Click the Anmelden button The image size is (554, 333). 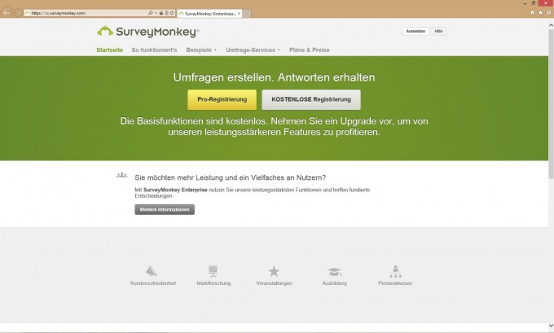pos(415,31)
